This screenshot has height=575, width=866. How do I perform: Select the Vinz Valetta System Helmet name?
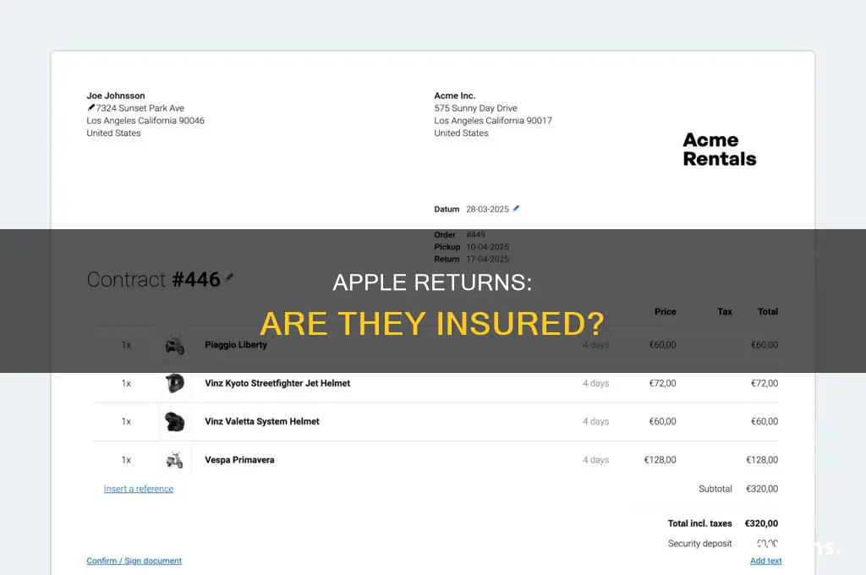coord(262,421)
